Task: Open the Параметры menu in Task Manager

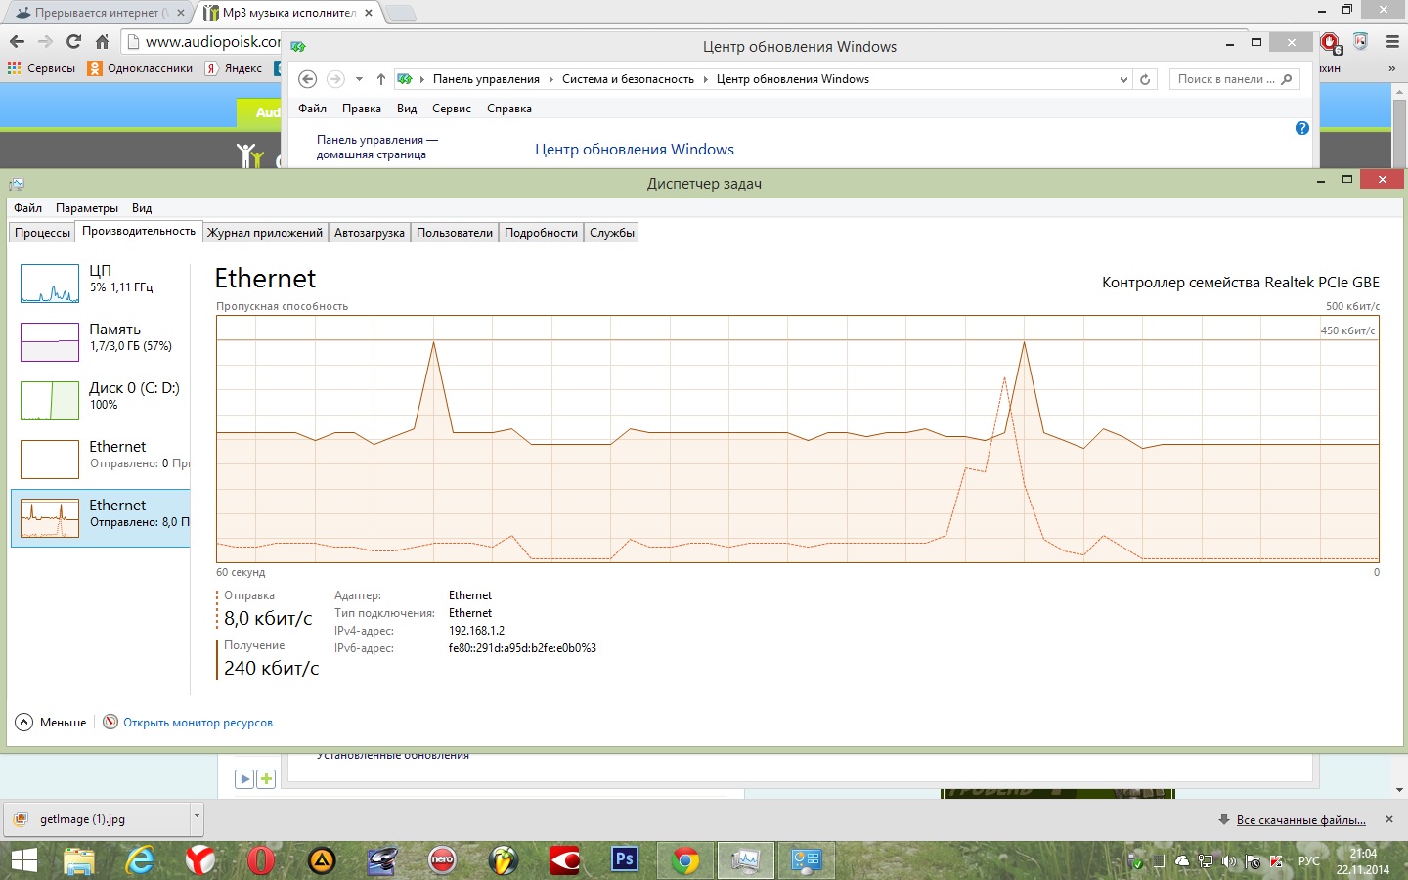Action: tap(86, 208)
